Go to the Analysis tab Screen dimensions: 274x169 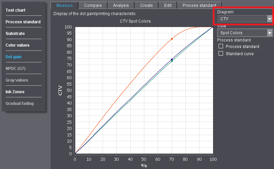click(x=121, y=5)
